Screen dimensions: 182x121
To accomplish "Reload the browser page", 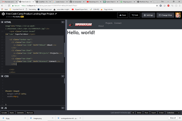I will (9, 6).
